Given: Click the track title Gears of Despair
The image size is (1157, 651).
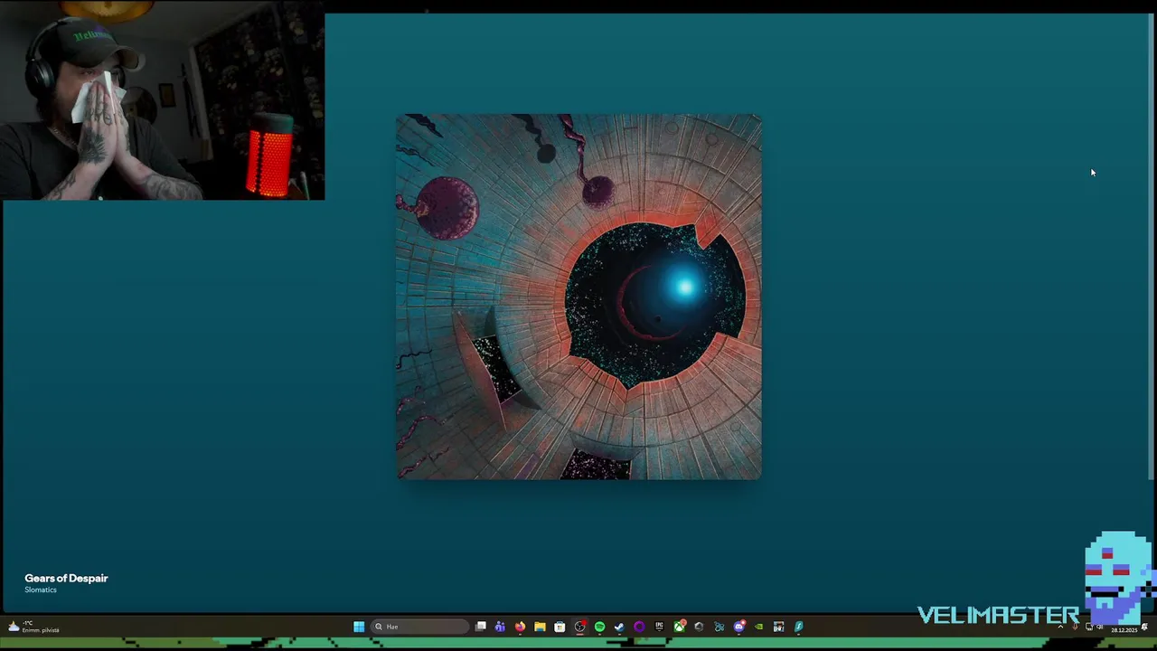Looking at the screenshot, I should (66, 578).
